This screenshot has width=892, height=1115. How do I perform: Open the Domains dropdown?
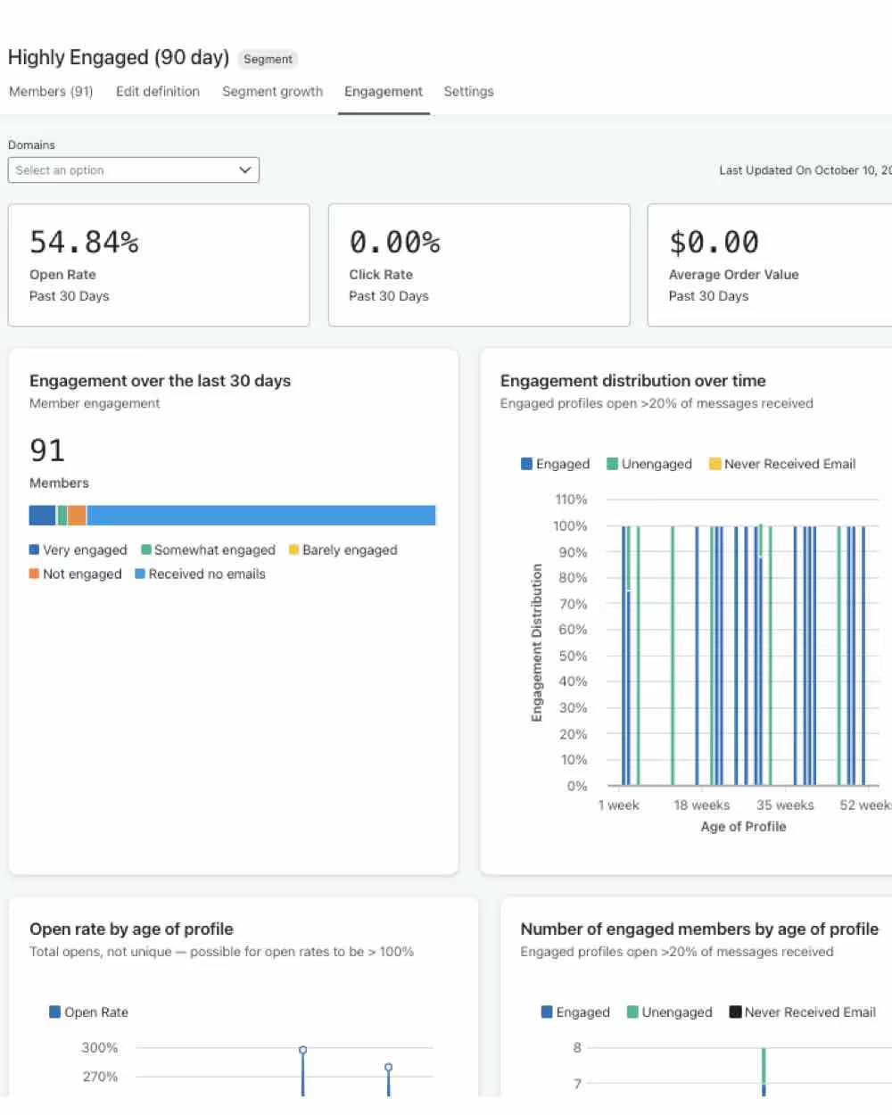(x=133, y=169)
